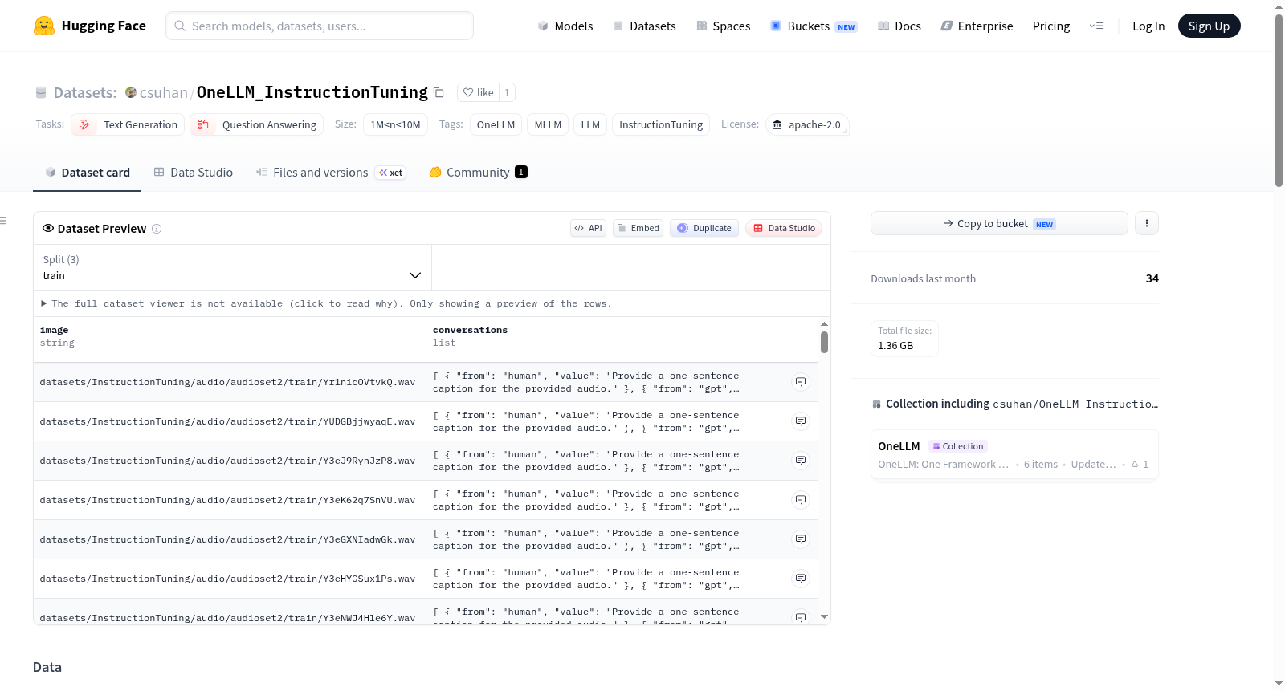The height and width of the screenshot is (691, 1285).
Task: Click the 1M<n<10M size tag
Action: (x=395, y=124)
